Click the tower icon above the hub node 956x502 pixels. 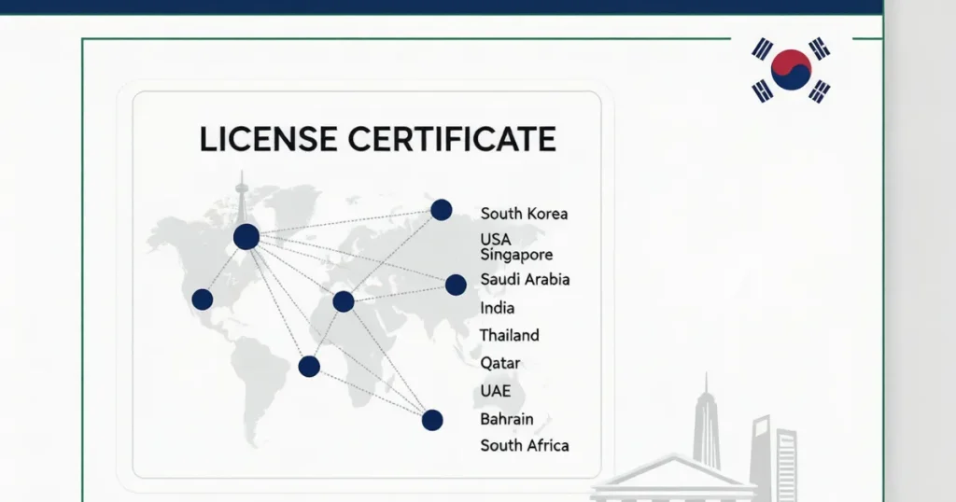(242, 197)
